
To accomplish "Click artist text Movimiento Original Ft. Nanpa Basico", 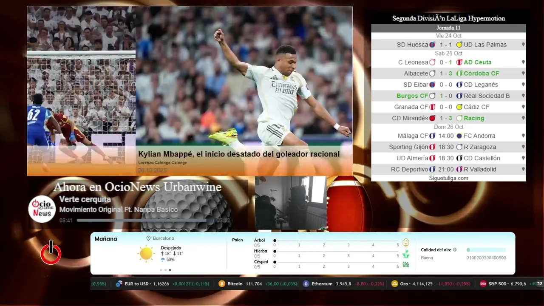I will point(119,210).
